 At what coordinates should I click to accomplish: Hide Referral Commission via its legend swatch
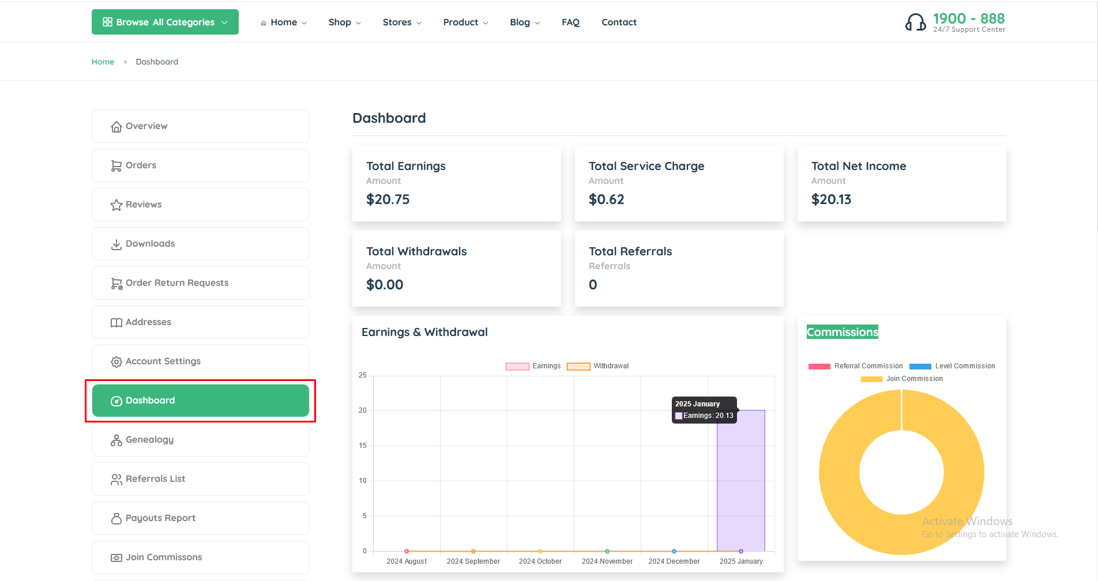coord(819,365)
